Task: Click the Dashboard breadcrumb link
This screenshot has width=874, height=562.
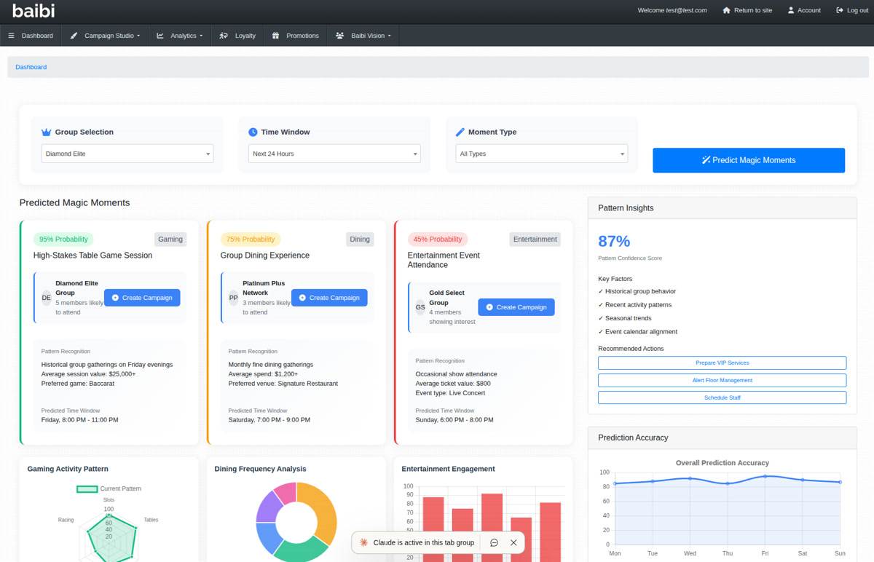Action: [x=31, y=67]
